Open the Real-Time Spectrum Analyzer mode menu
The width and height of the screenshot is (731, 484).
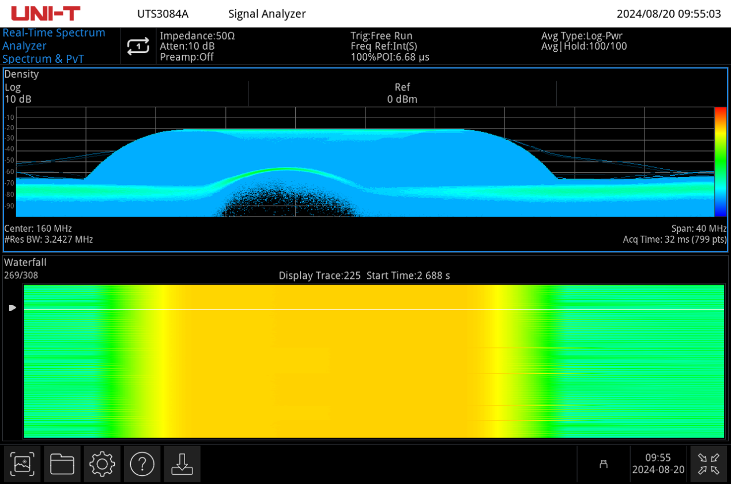[x=54, y=46]
